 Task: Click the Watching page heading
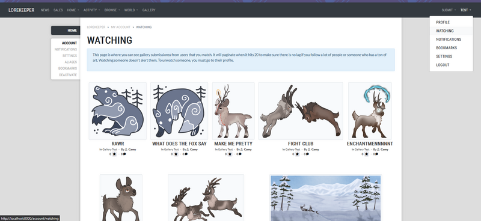109,40
